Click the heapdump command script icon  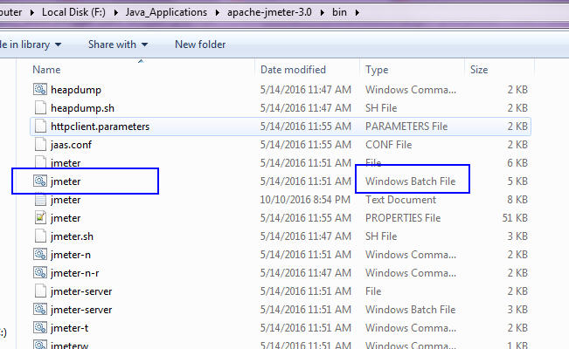pos(40,89)
